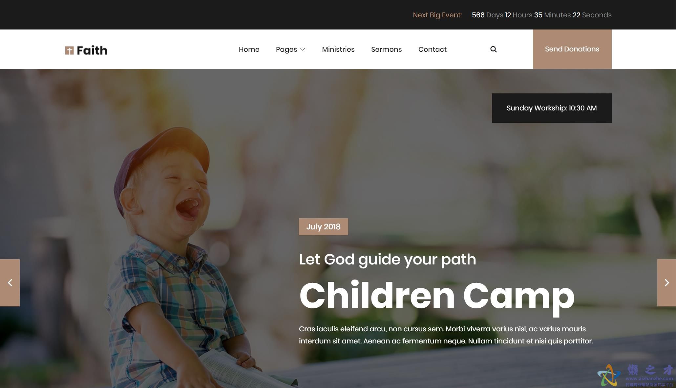Click the Send Donations button
Viewport: 676px width, 388px height.
572,49
